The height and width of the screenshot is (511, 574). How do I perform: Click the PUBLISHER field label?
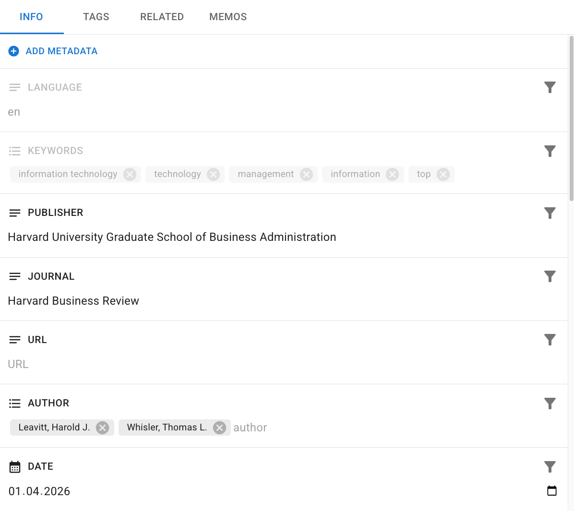[x=56, y=213]
